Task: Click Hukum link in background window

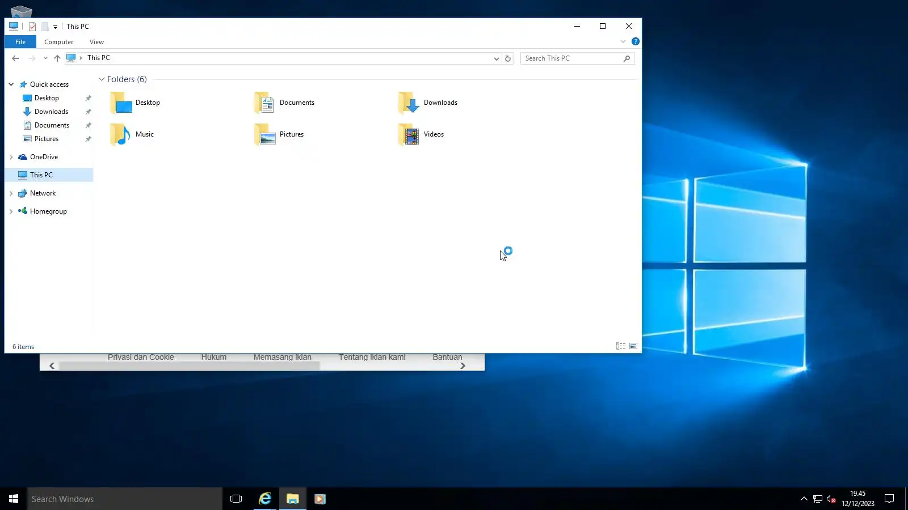Action: click(214, 357)
